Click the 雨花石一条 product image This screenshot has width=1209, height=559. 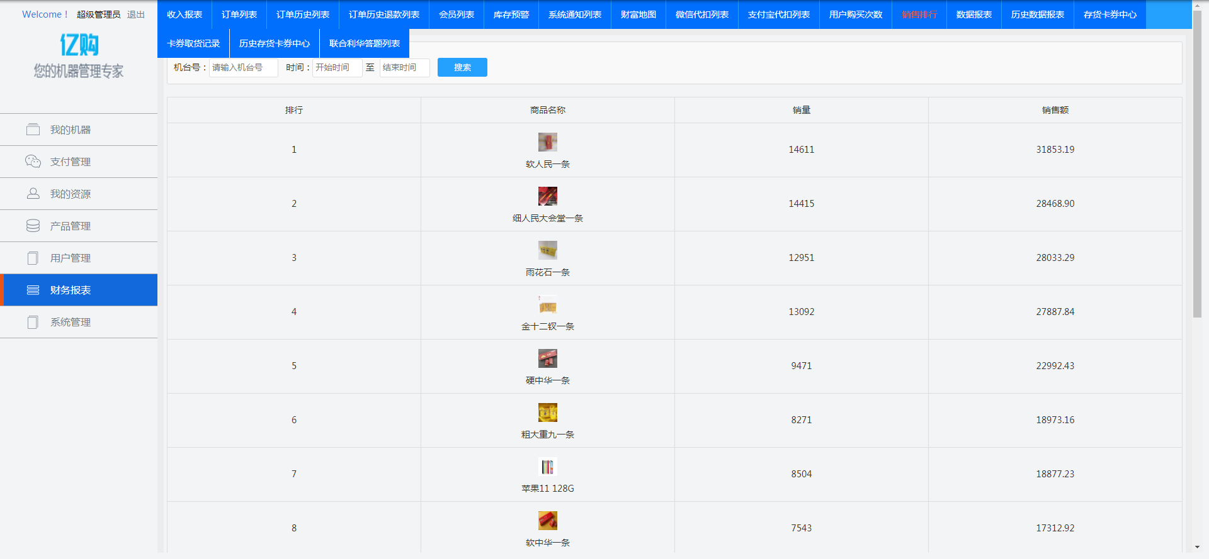tap(547, 250)
